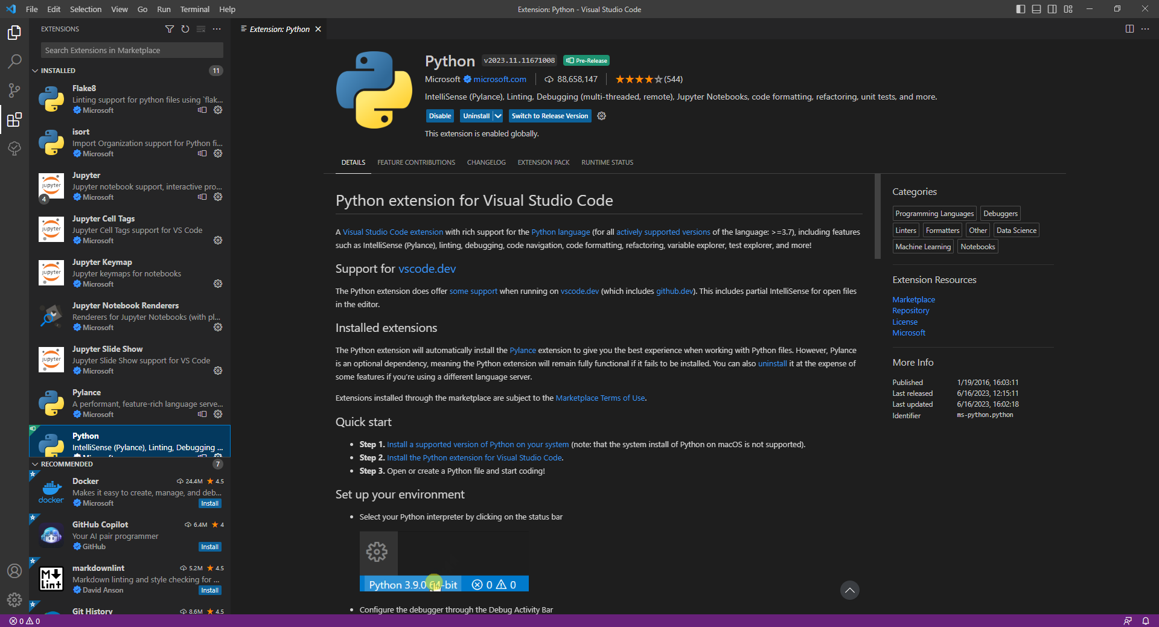1159x627 pixels.
Task: Open manage gear for Flake8 extension
Action: coord(218,110)
